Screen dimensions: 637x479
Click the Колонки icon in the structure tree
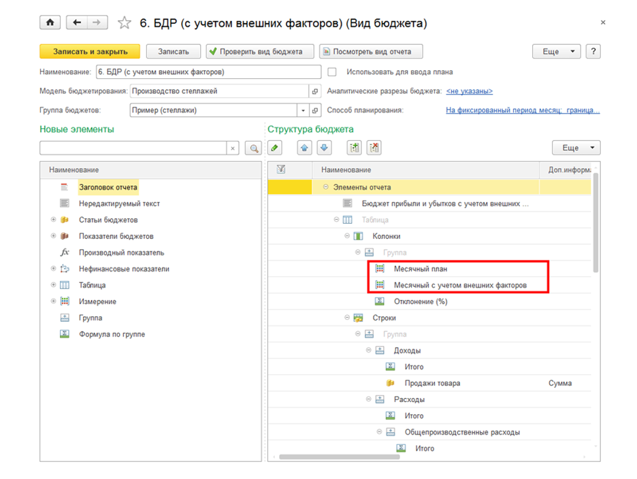[x=358, y=236]
